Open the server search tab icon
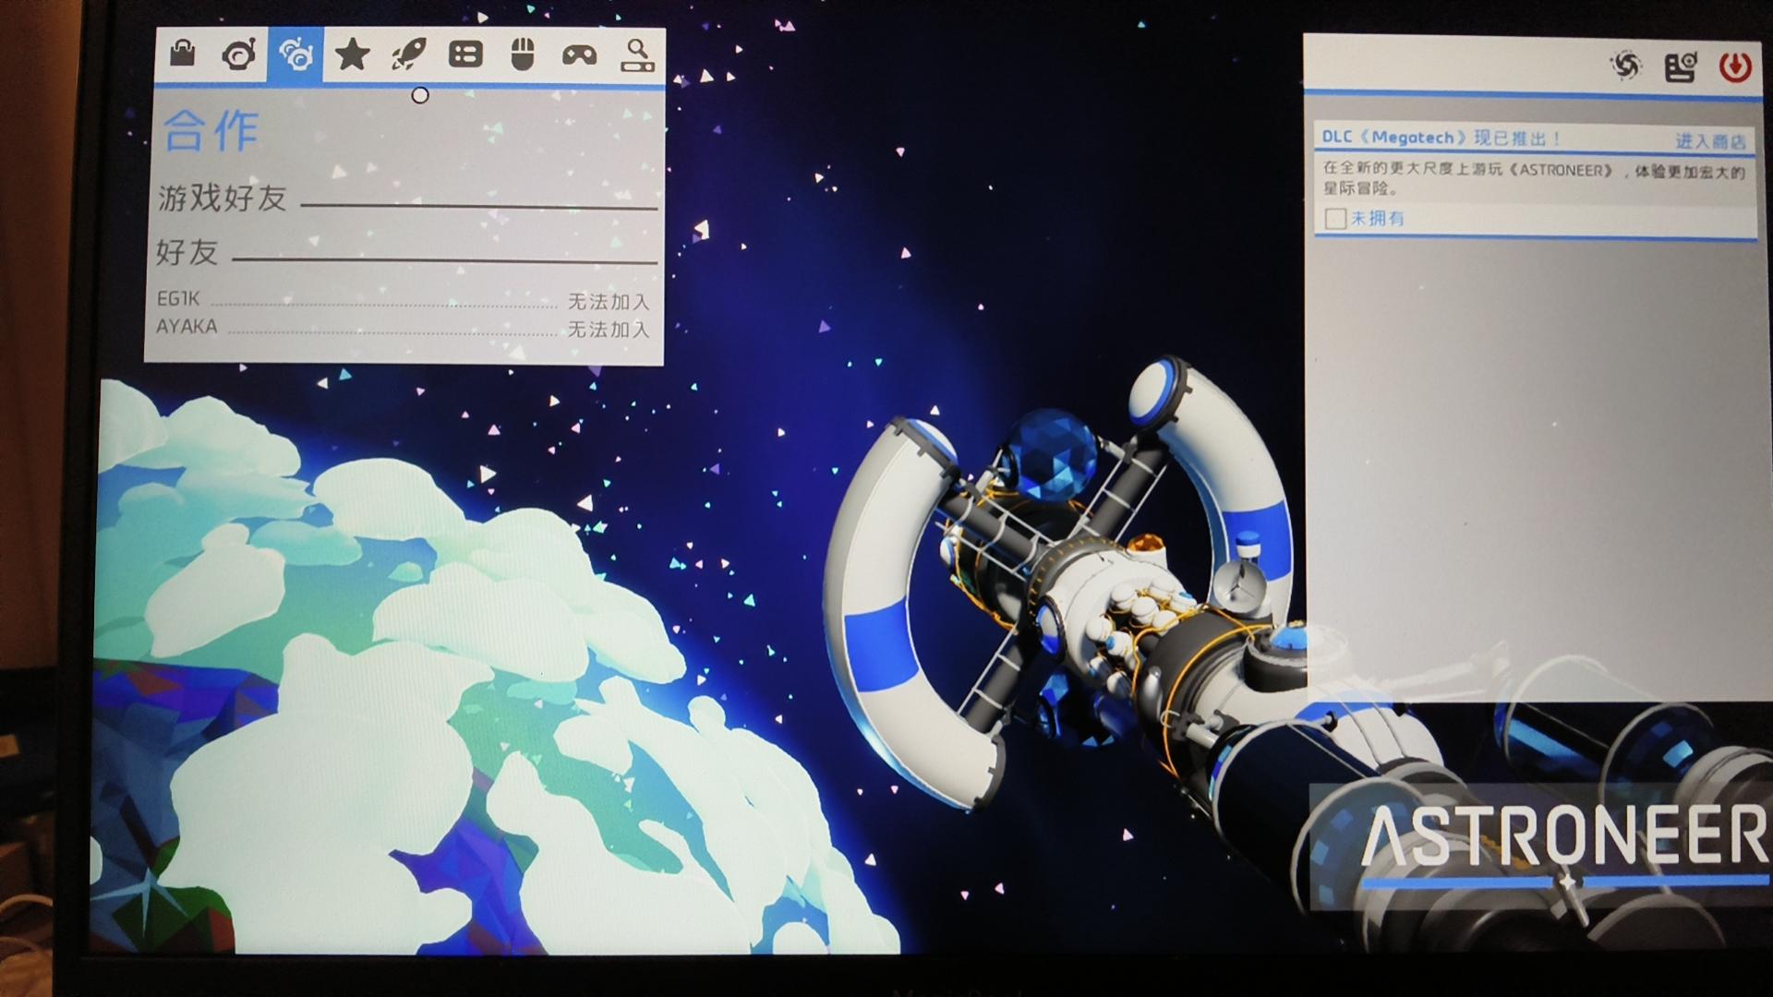1773x997 pixels. coord(637,55)
